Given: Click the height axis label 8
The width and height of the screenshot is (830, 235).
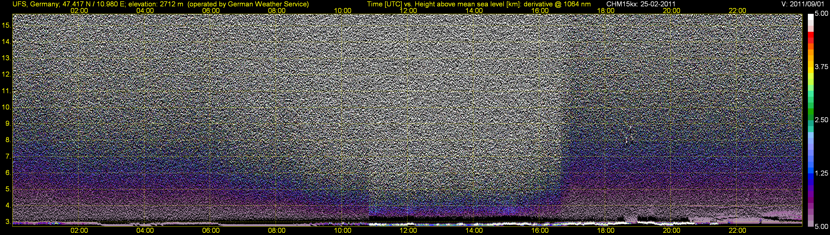Looking at the screenshot, I should [x=8, y=140].
